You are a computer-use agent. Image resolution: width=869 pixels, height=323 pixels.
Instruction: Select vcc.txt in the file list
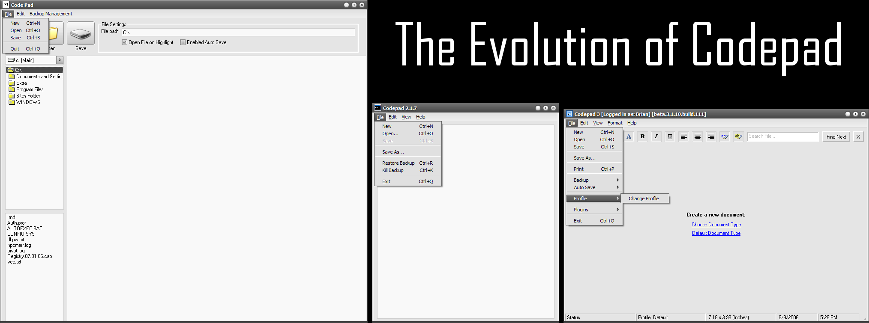14,262
